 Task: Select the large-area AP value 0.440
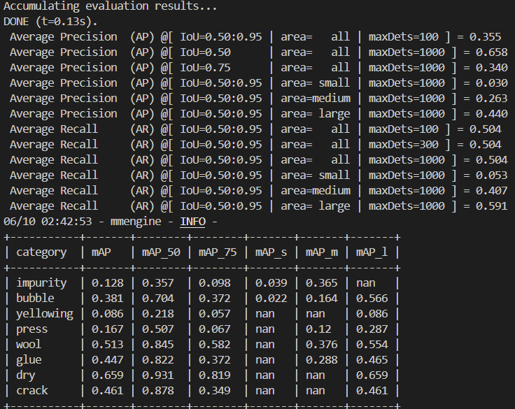(492, 114)
